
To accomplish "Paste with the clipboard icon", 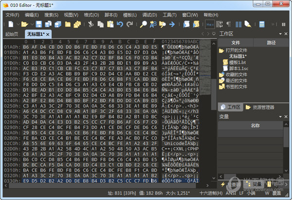I will pos(110,24).
